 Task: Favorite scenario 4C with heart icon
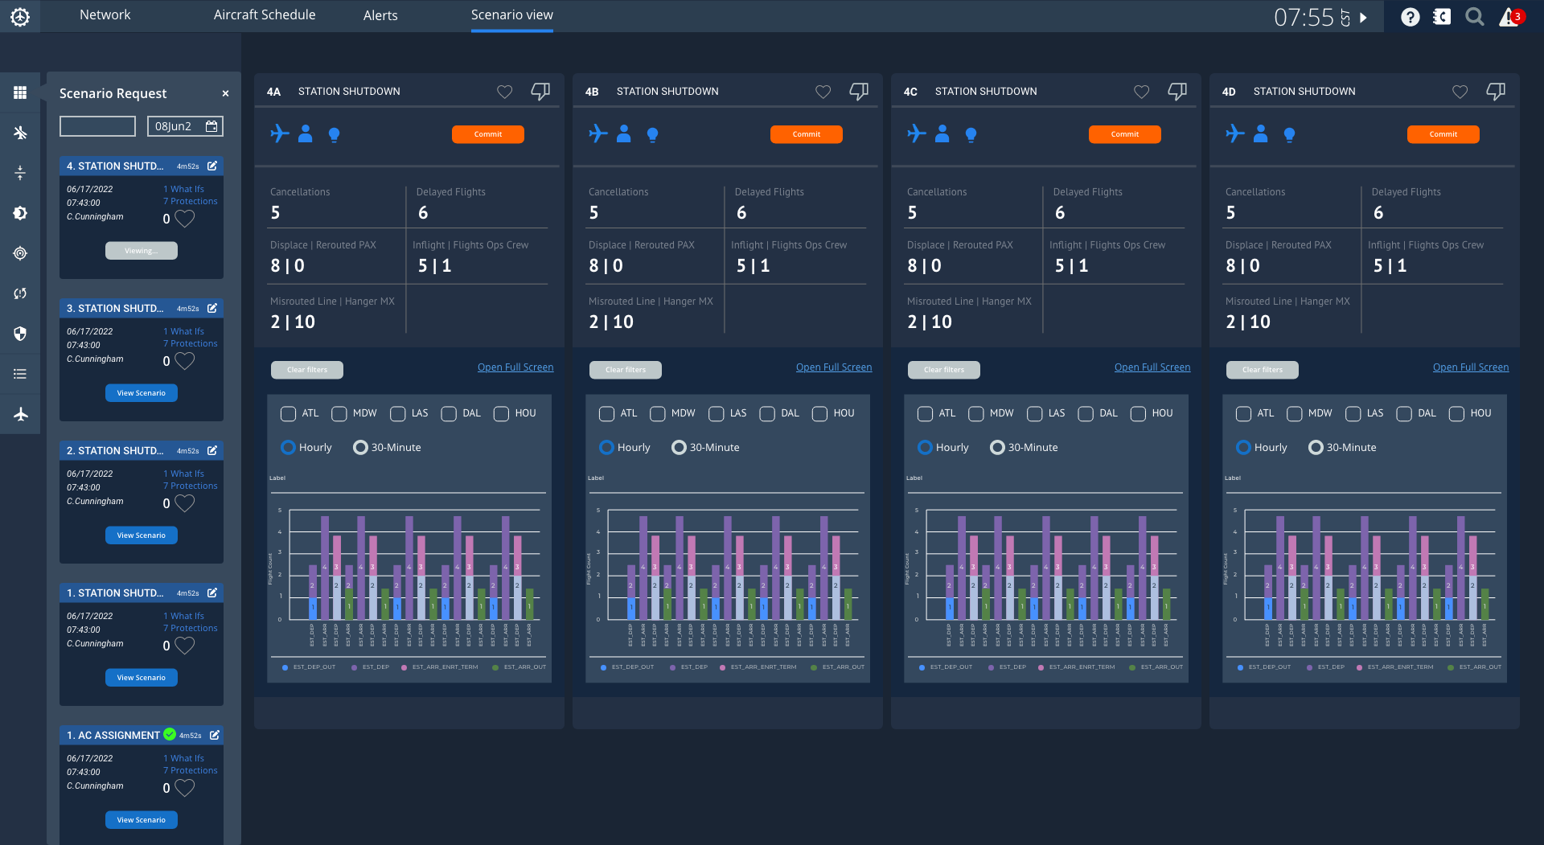click(x=1141, y=92)
